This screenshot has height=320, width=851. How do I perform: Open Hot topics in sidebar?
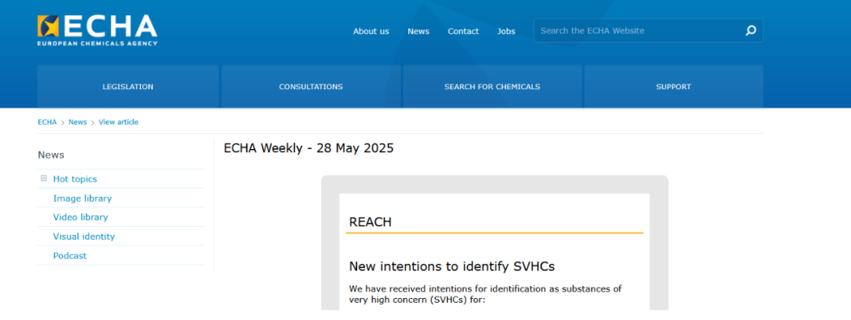[x=75, y=179]
